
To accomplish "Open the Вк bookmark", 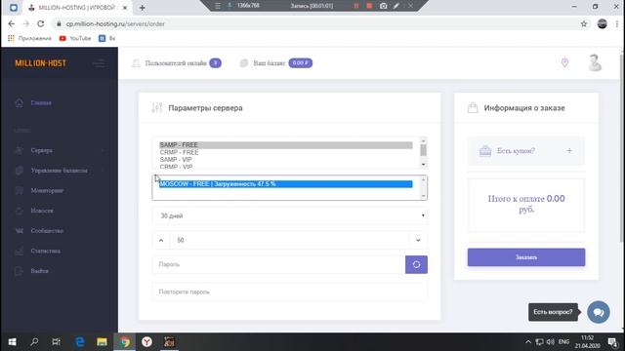I will (107, 38).
